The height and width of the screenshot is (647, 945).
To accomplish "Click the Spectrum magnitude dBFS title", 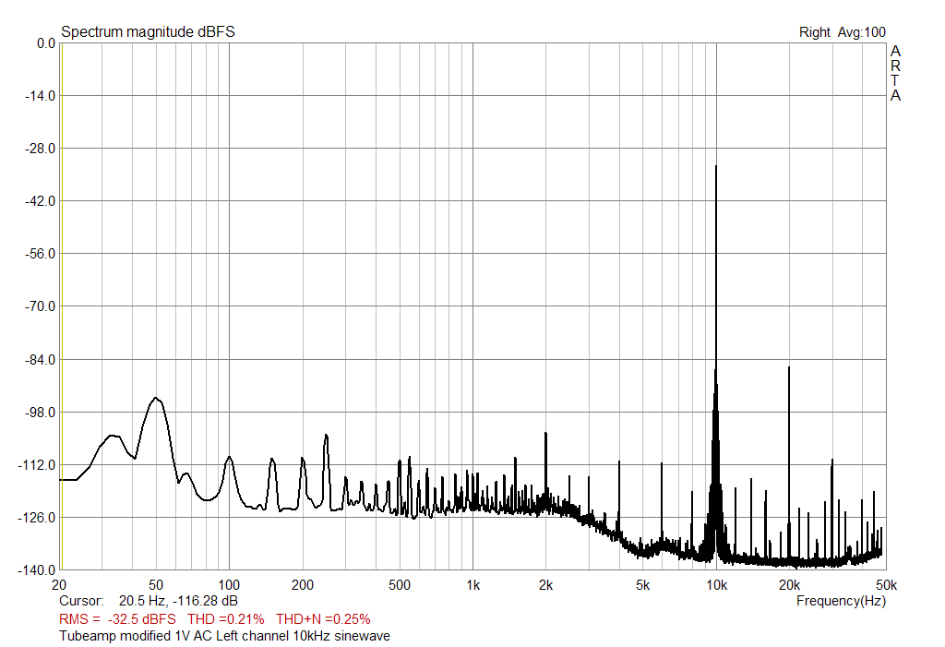I will tap(148, 30).
